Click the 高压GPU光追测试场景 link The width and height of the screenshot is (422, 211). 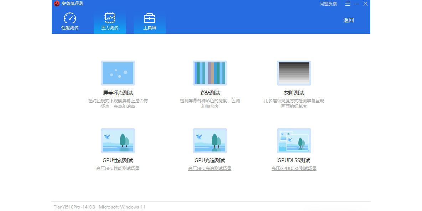(x=210, y=169)
